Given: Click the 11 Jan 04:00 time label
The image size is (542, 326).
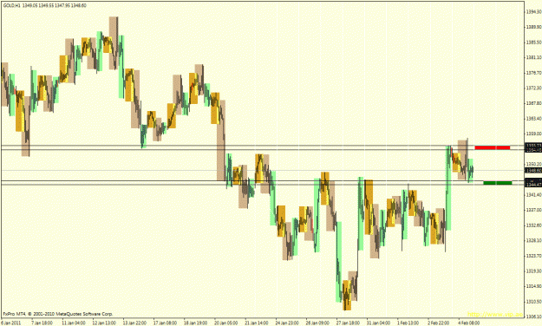Looking at the screenshot, I should [74, 323].
